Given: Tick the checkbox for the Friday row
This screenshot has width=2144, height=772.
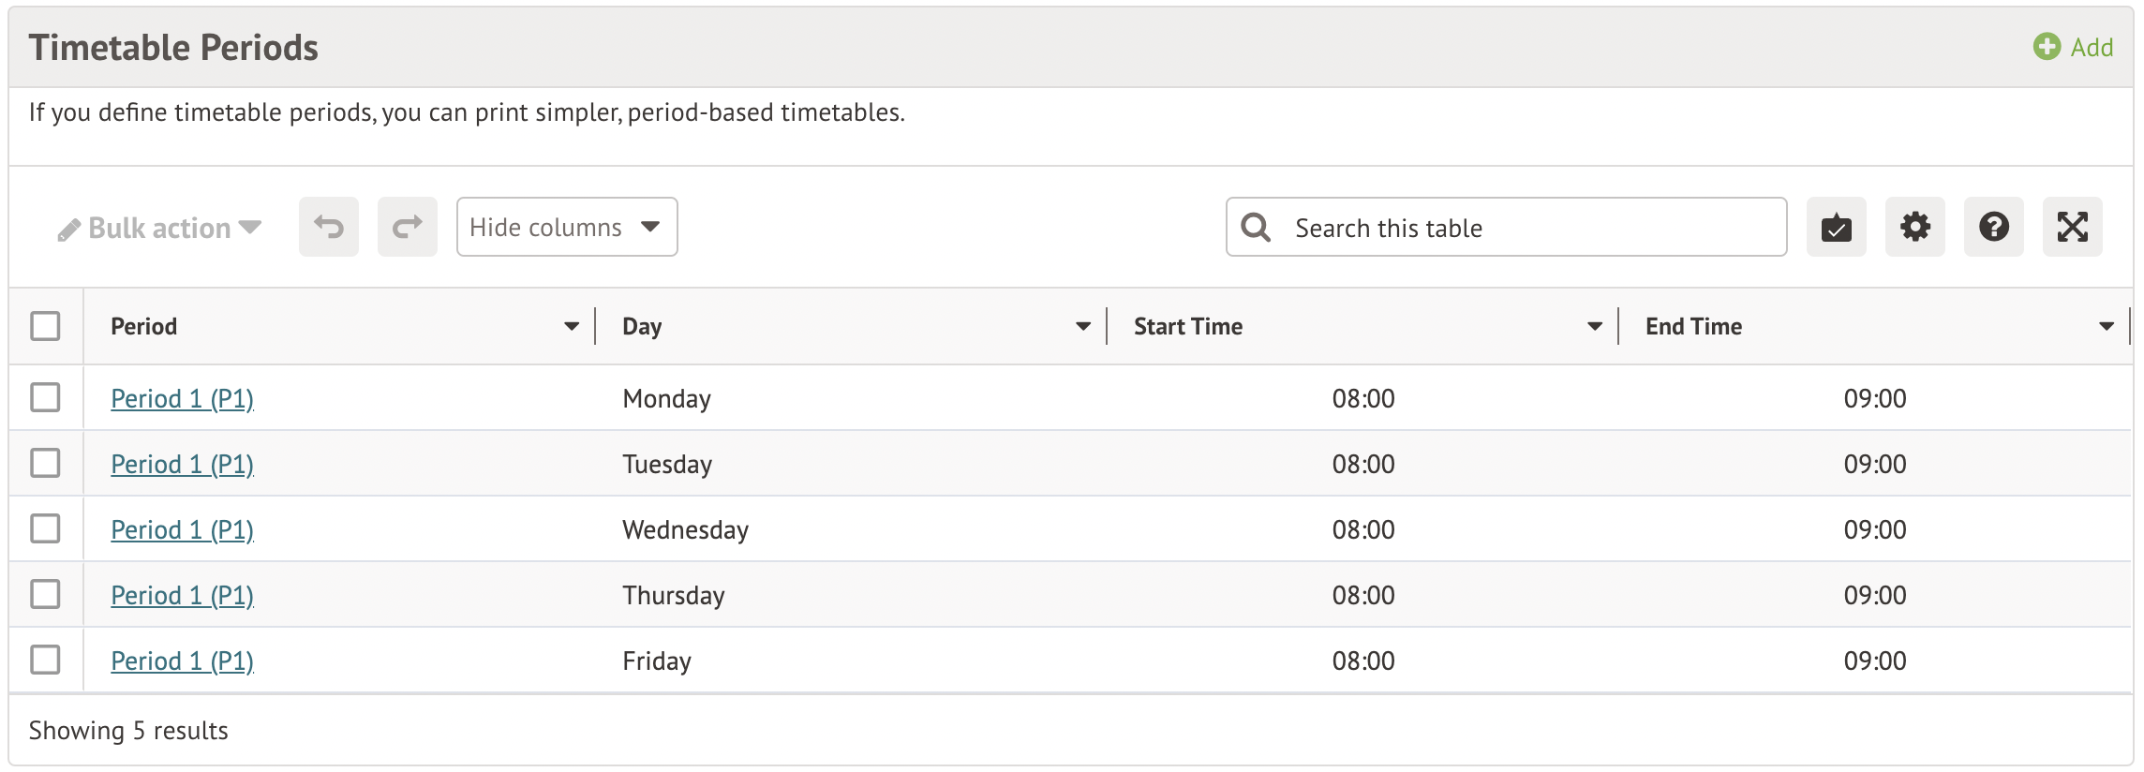Looking at the screenshot, I should 45,660.
